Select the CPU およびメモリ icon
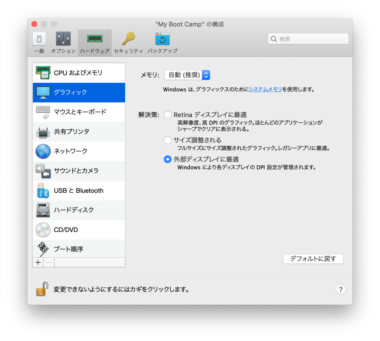380x341 pixels. 43,73
